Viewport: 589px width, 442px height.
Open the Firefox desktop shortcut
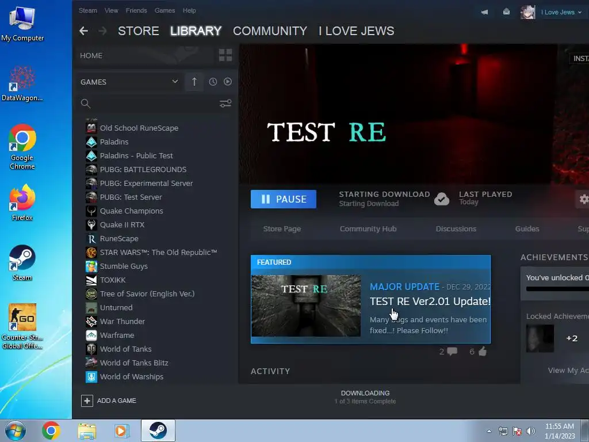22,203
